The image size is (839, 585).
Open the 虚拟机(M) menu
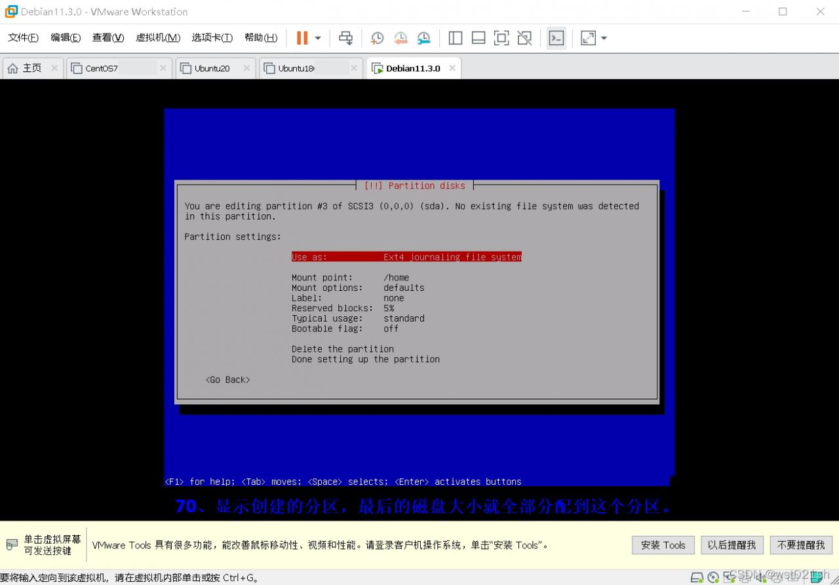point(158,38)
